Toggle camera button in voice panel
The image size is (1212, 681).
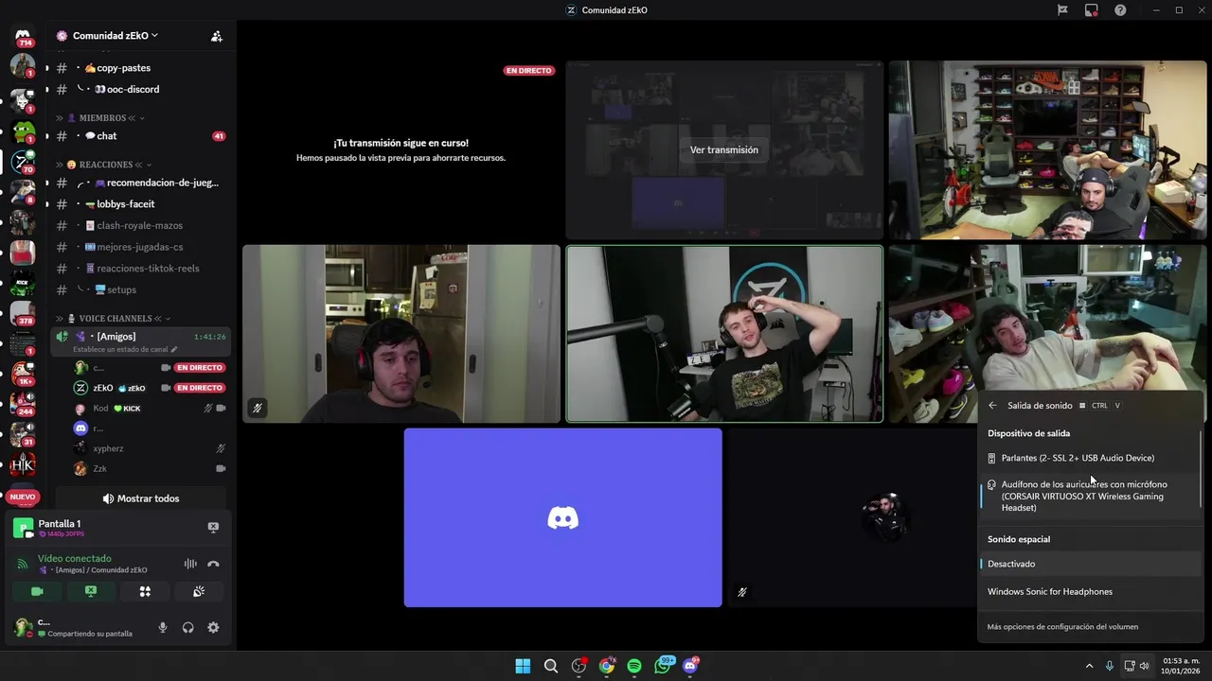(x=37, y=591)
